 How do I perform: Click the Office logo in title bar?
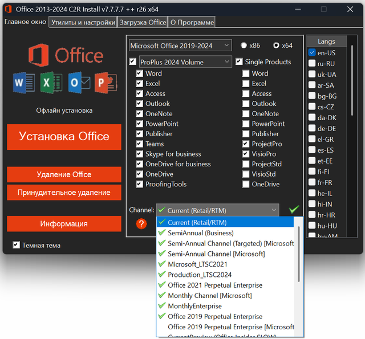tap(9, 9)
